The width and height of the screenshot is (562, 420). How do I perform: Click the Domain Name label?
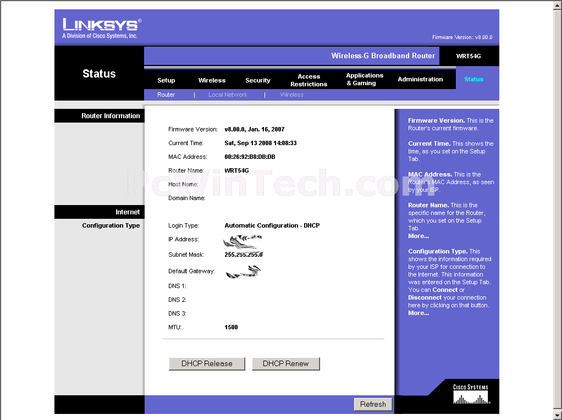coord(187,198)
